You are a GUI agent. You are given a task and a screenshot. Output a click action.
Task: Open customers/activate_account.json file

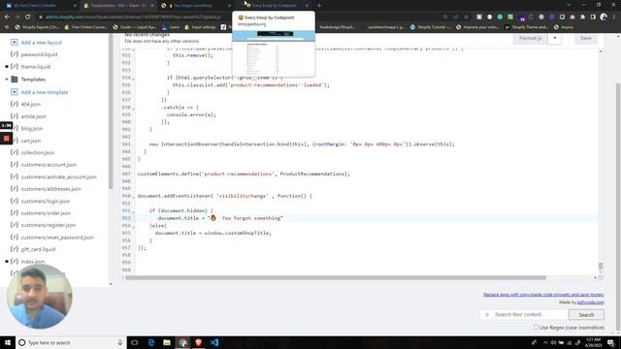(x=58, y=177)
